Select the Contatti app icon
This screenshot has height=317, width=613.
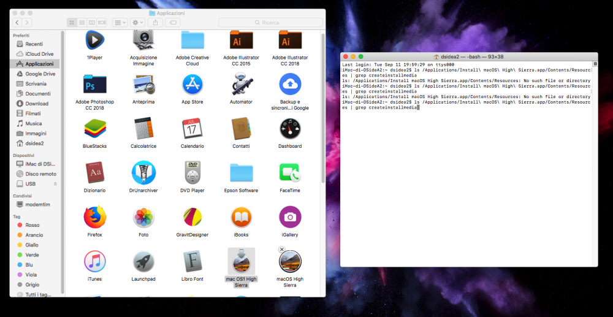(x=241, y=129)
